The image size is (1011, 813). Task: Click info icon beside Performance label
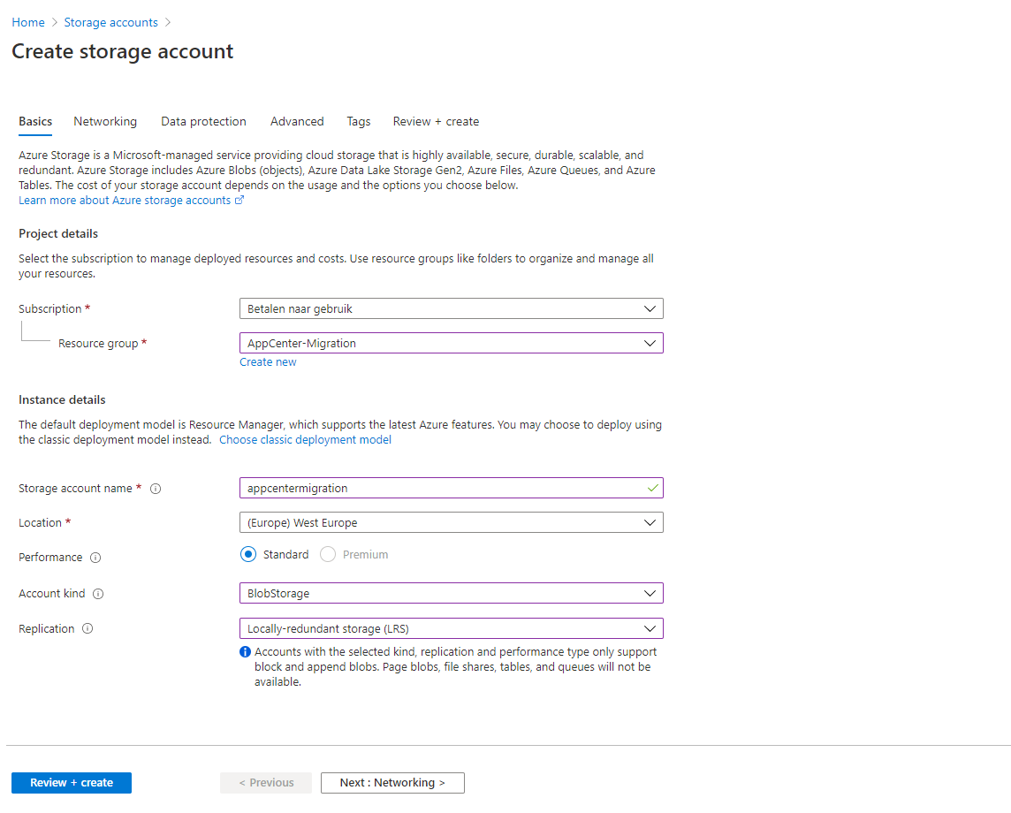[95, 558]
